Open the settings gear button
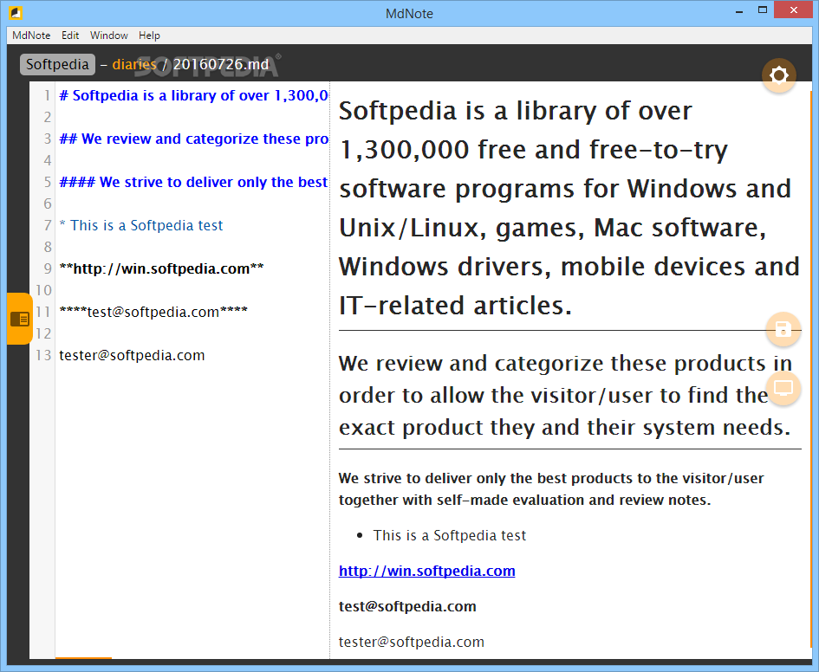819x672 pixels. [778, 75]
